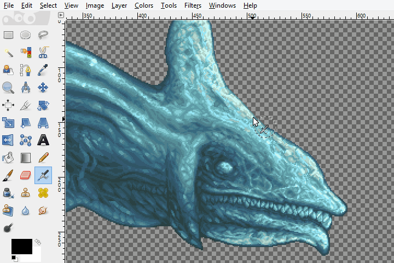Open the Windows menu
The width and height of the screenshot is (394, 263).
[222, 5]
